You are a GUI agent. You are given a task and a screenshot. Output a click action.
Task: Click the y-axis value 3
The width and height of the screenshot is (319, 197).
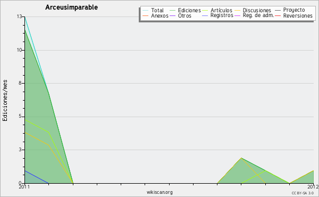click(20, 150)
